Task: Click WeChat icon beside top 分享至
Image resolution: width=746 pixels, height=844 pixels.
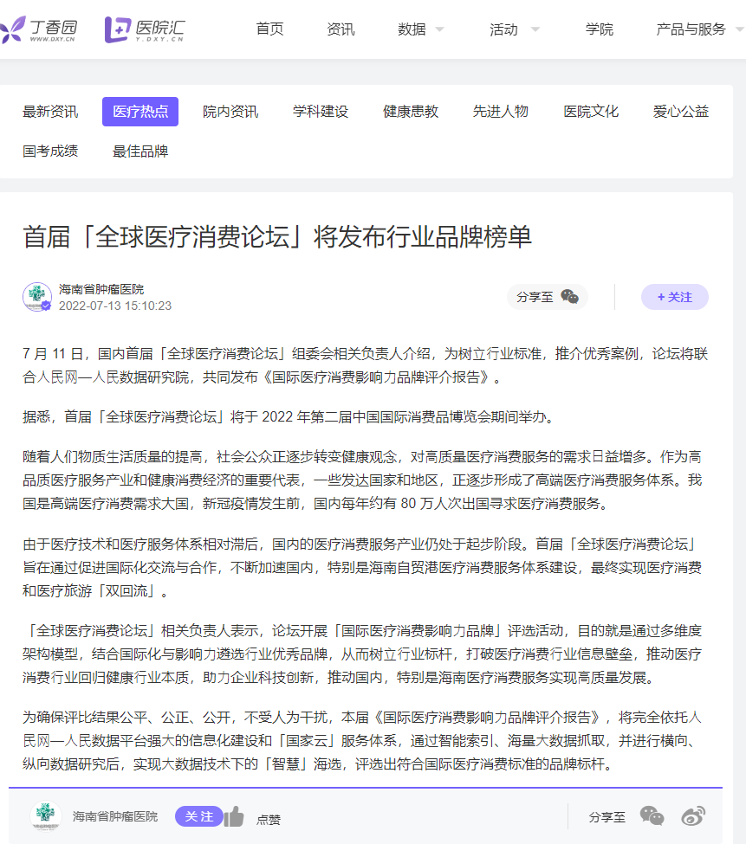Action: 569,297
